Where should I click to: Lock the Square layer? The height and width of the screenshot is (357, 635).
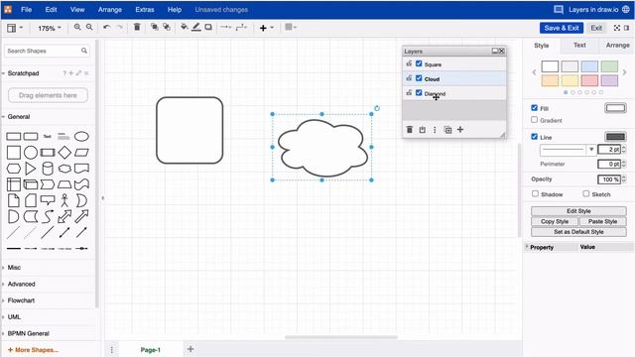409,63
